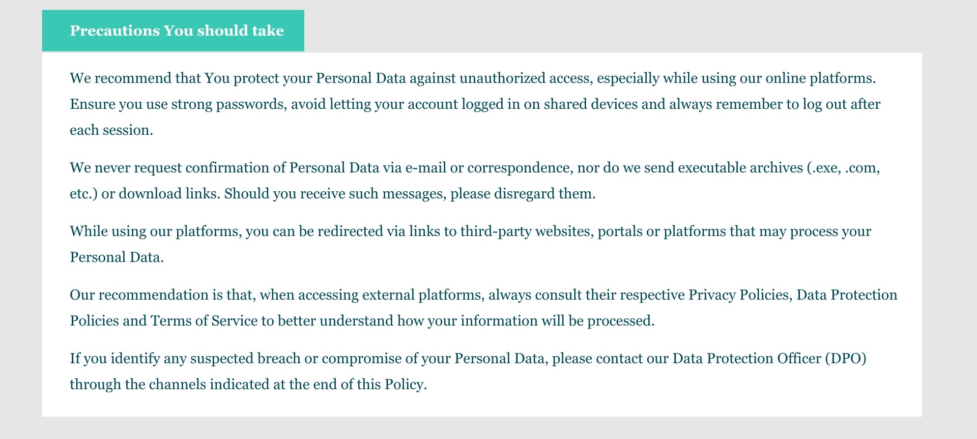977x439 pixels.
Task: Click the words "Privacy Policies"
Action: (x=739, y=295)
